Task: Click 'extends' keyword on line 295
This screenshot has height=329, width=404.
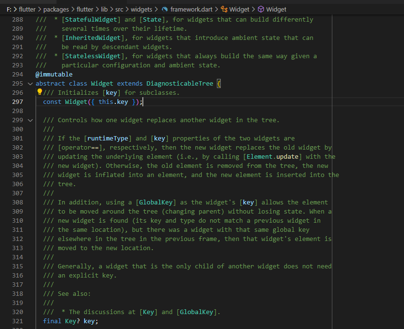Action: tap(130, 84)
